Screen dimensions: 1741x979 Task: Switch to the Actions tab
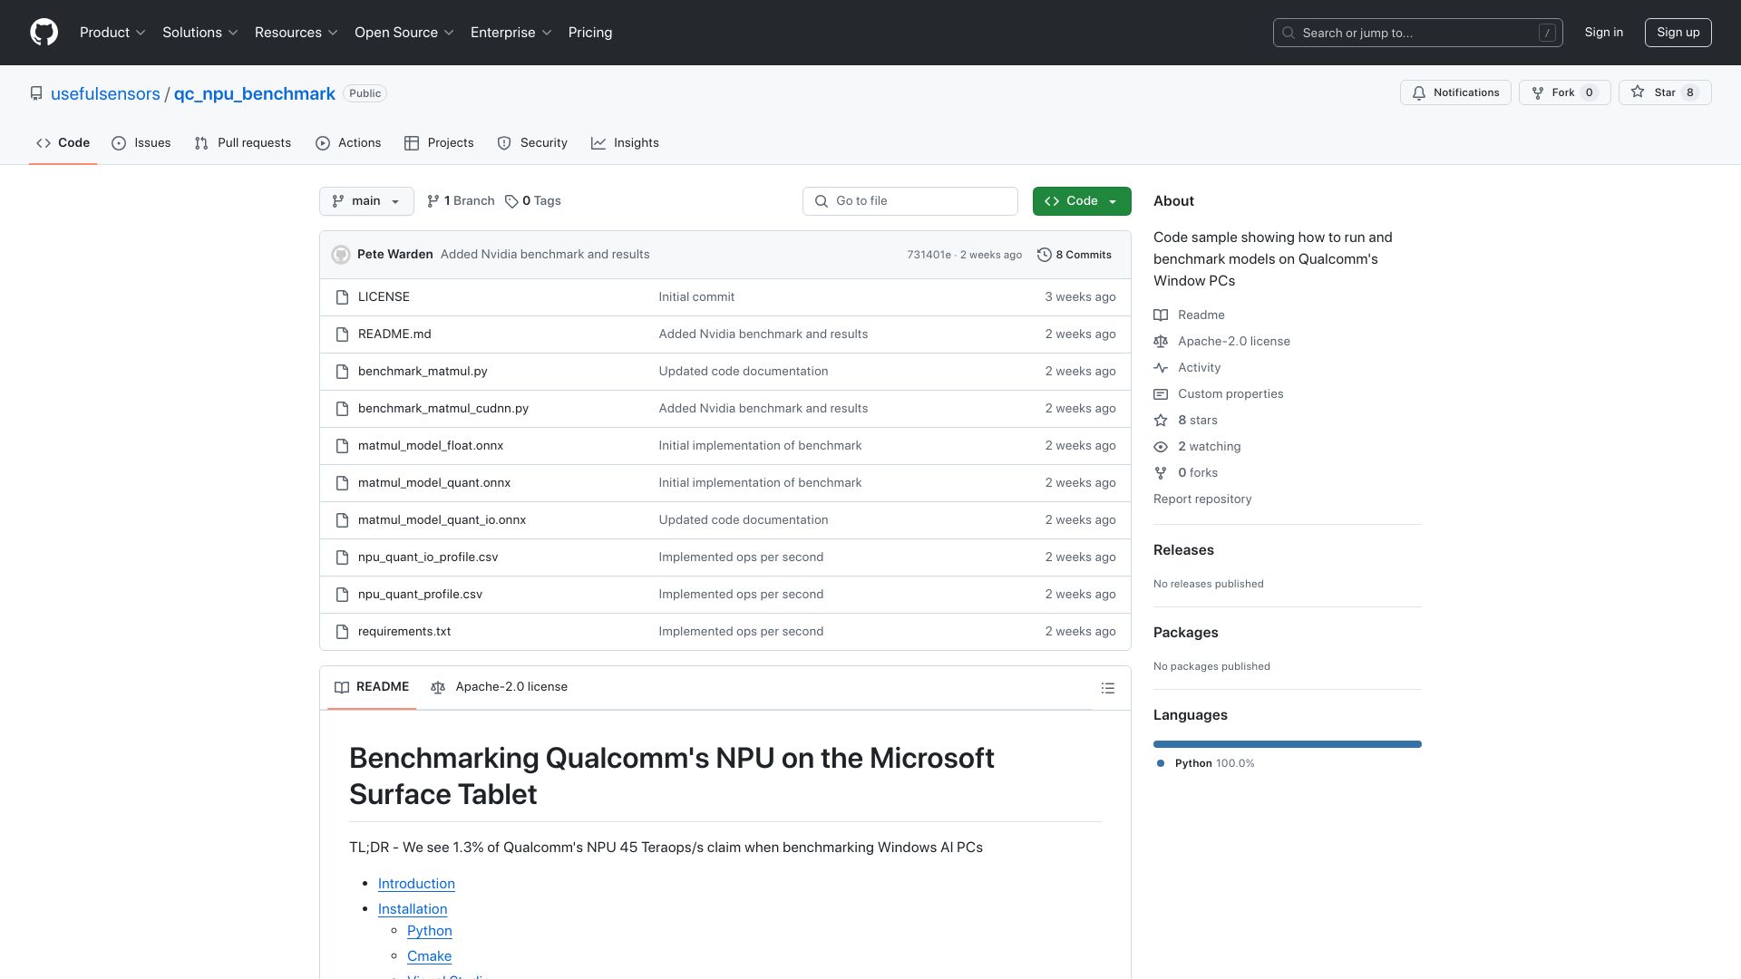coord(348,143)
